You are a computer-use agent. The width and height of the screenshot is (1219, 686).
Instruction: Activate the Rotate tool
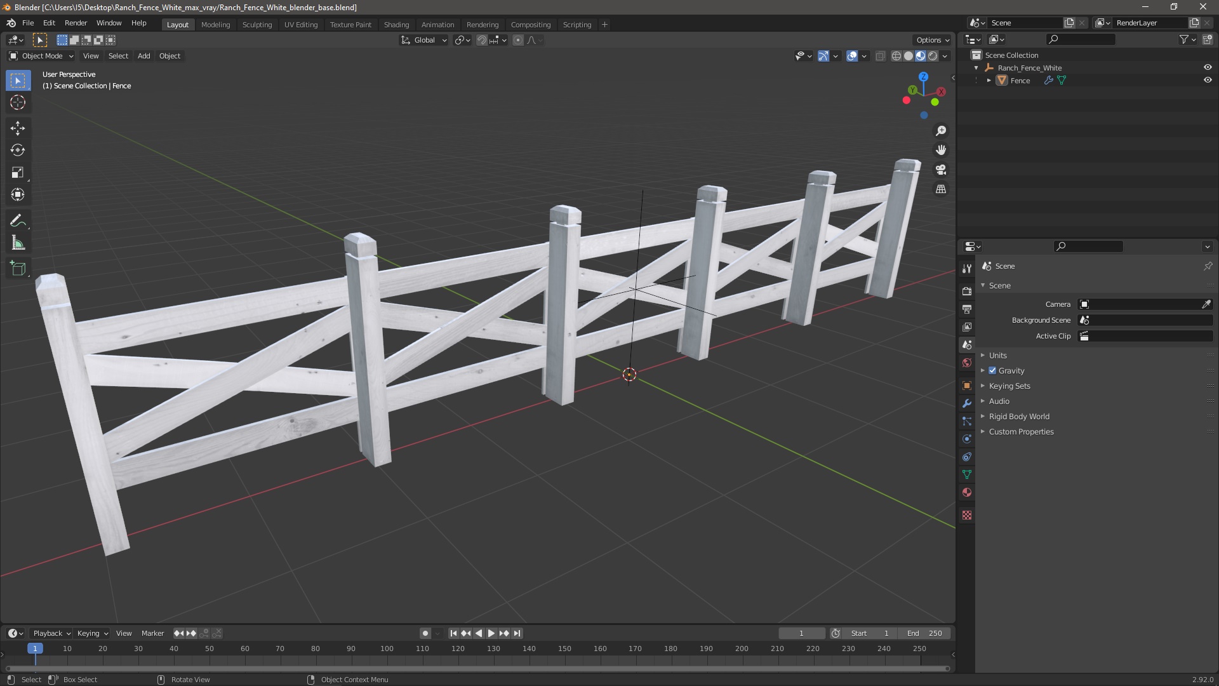point(18,151)
